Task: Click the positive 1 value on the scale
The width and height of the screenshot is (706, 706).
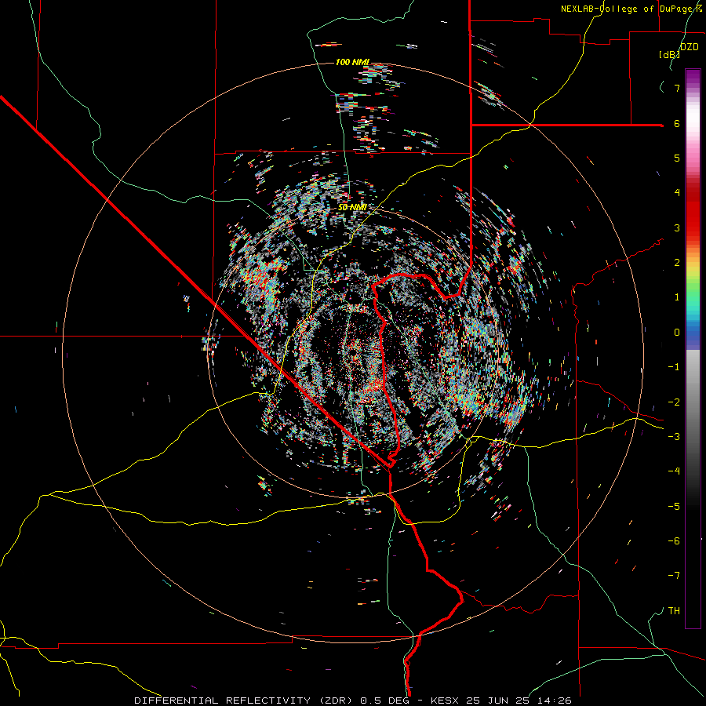Action: tap(677, 297)
